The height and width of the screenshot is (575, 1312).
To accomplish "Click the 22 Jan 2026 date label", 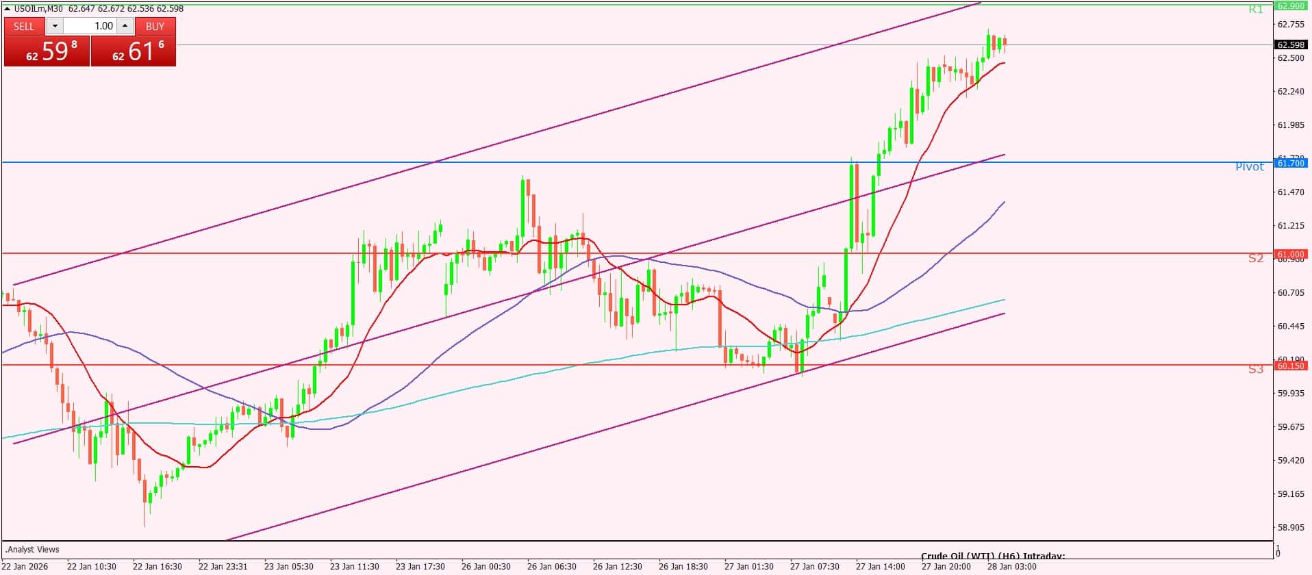I will click(x=25, y=567).
